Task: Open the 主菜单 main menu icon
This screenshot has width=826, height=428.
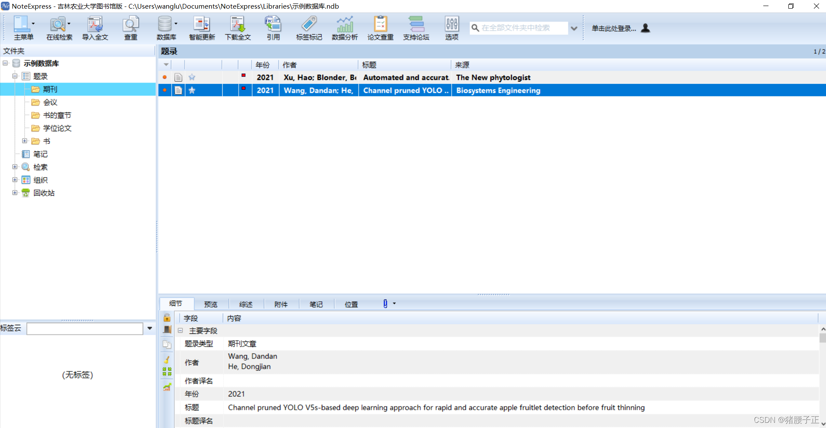Action: click(21, 24)
